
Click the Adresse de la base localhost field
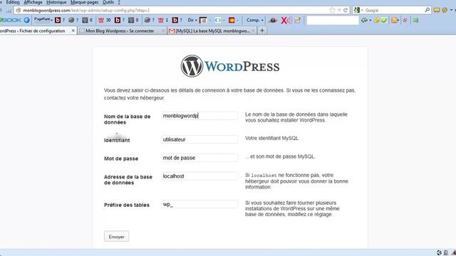(199, 176)
